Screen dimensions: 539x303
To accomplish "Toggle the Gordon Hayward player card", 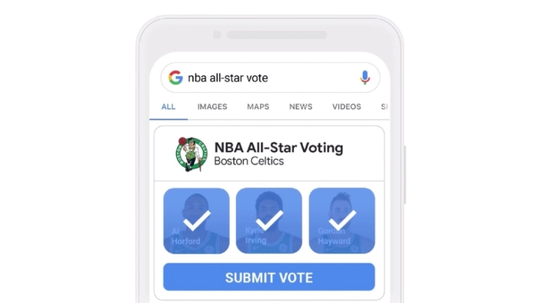I will pyautogui.click(x=342, y=221).
